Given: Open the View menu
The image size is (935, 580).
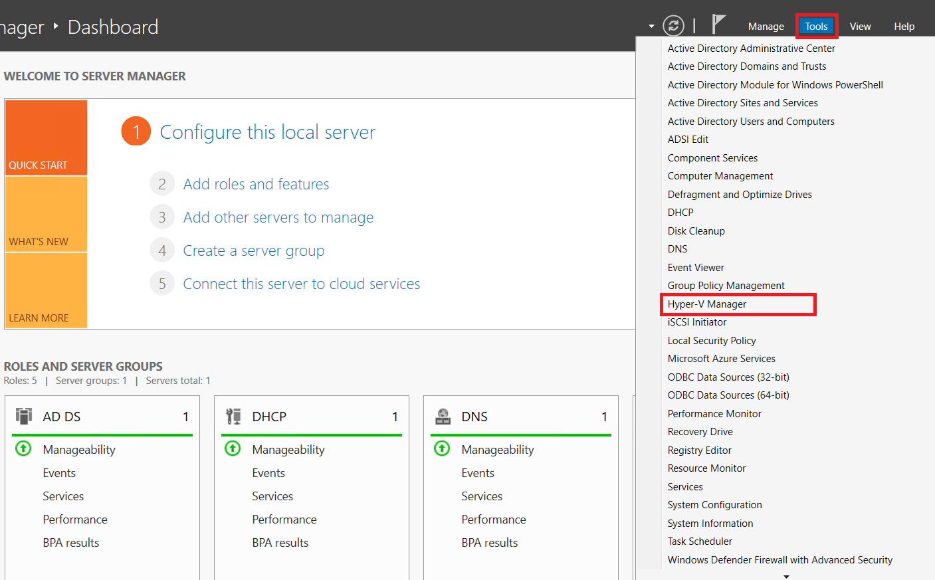Looking at the screenshot, I should [x=860, y=26].
